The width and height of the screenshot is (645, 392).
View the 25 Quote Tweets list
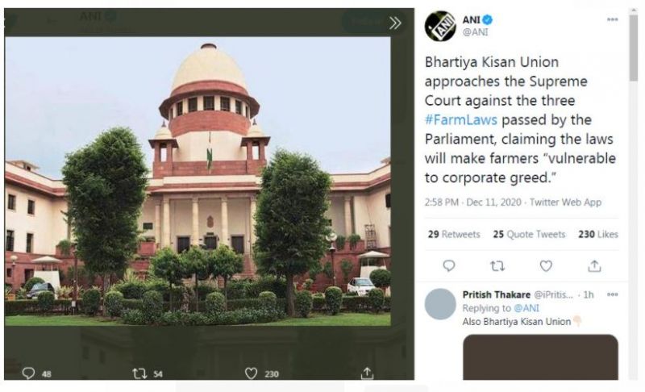(529, 234)
